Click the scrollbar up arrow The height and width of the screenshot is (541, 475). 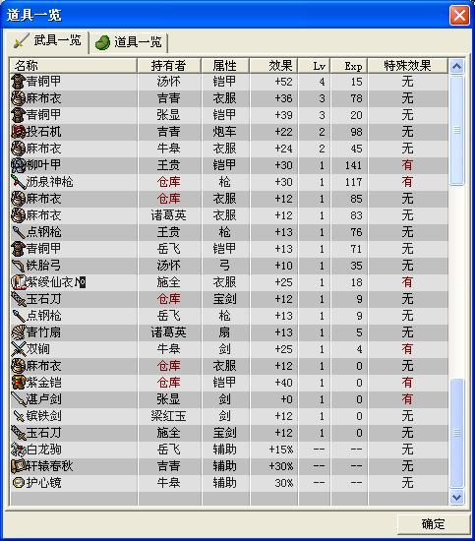click(456, 66)
